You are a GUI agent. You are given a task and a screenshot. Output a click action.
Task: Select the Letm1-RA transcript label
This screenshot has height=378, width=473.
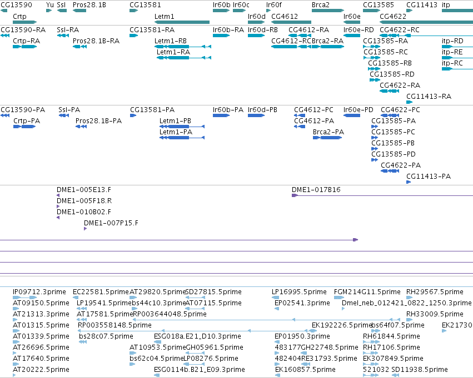[173, 52]
